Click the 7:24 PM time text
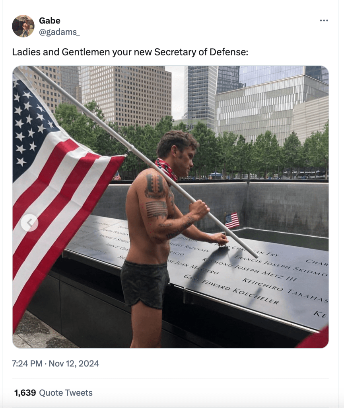The width and height of the screenshot is (344, 408). [27, 363]
